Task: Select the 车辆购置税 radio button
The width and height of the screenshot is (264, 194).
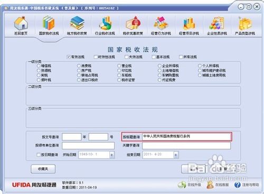Action: coord(159,75)
